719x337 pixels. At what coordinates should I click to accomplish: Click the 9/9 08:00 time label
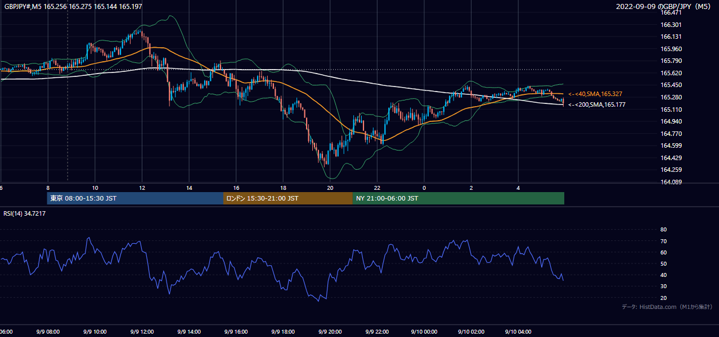coord(48,332)
